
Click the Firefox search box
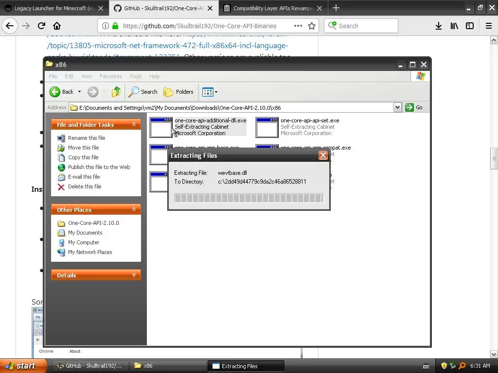coord(361,26)
